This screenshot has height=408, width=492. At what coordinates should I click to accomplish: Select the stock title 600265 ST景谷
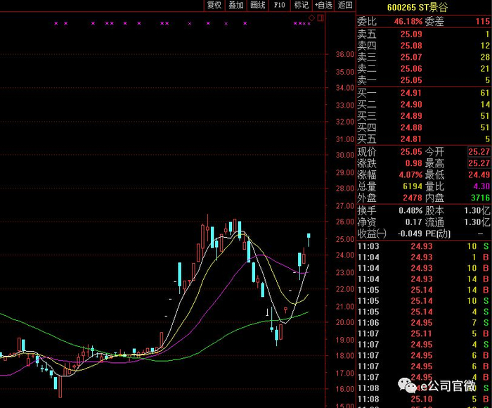tap(417, 7)
